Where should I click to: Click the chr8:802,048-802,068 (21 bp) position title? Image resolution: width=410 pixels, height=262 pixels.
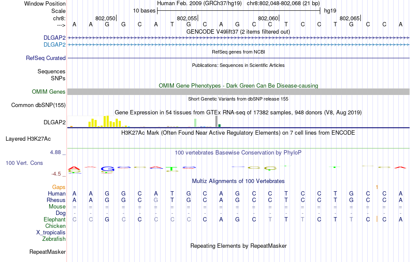pyautogui.click(x=283, y=3)
